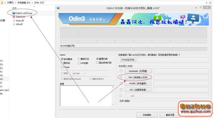Expand the chevron before 计算机 in path
Viewport: 214px width, 118px height.
pyautogui.click(x=5, y=3)
